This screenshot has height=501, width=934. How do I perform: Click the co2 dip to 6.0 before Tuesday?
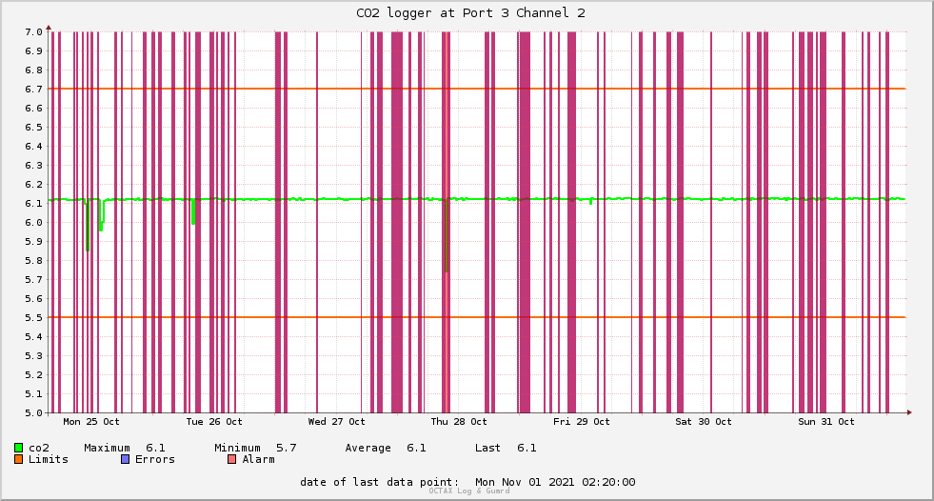tap(193, 212)
